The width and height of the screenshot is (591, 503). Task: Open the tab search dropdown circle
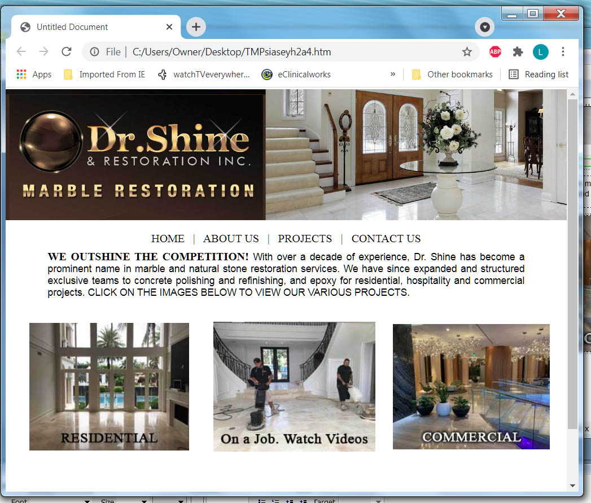pyautogui.click(x=485, y=27)
